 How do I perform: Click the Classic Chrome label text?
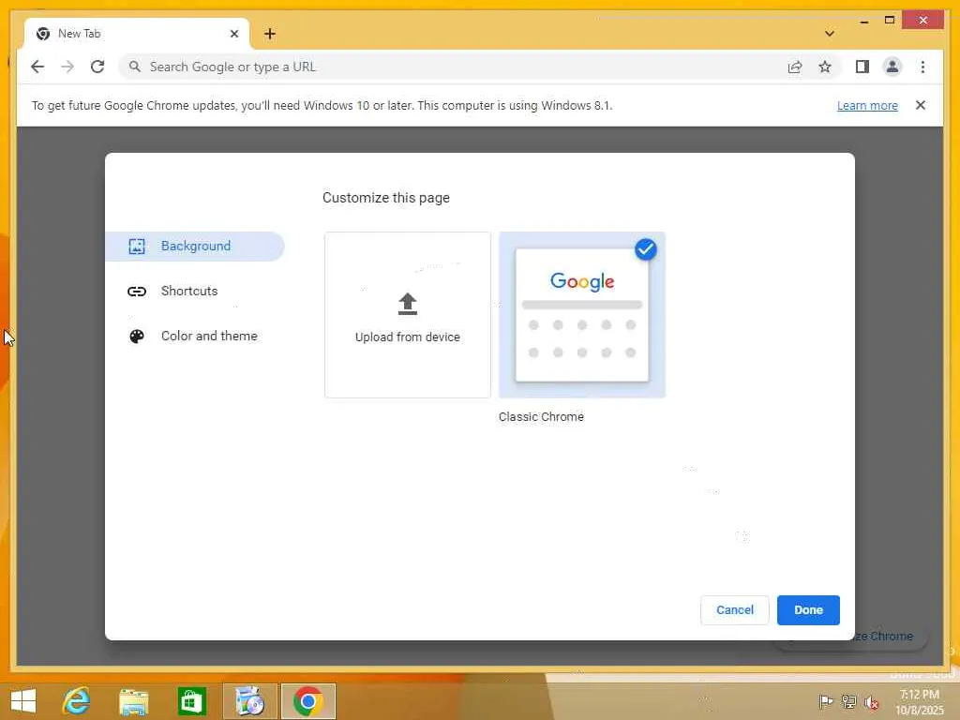541,417
